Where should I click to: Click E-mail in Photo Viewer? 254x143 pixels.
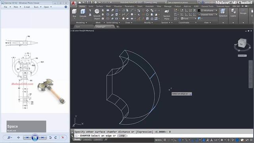click(27, 7)
